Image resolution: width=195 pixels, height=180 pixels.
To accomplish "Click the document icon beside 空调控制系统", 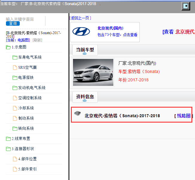I will coord(15,98).
